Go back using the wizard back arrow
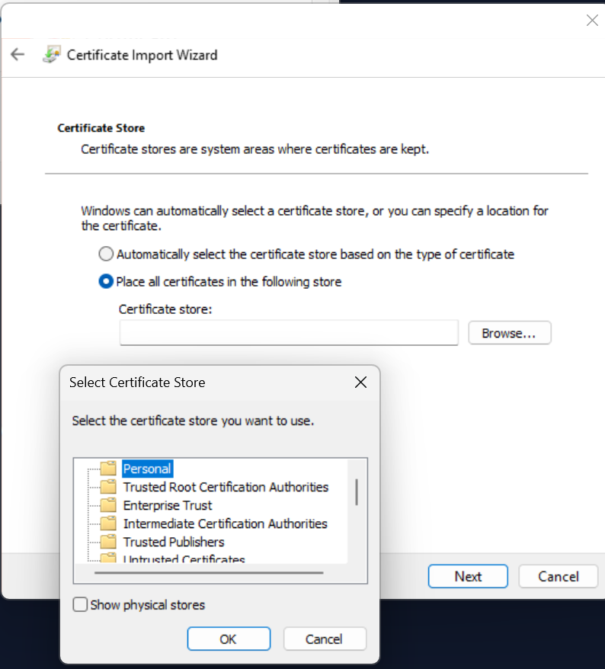Viewport: 605px width, 669px height. point(18,55)
